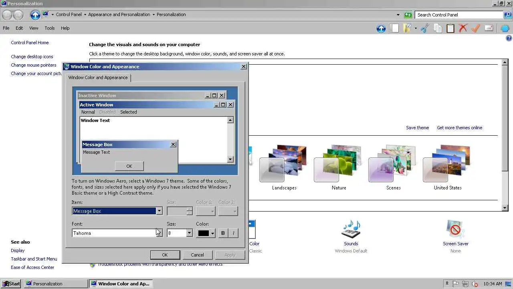Click the Start button on taskbar
Screen dimensions: 513x289
pos(11,284)
